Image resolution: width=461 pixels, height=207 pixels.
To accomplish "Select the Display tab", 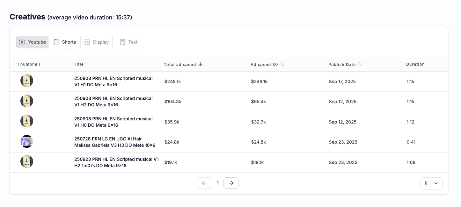I will [96, 42].
